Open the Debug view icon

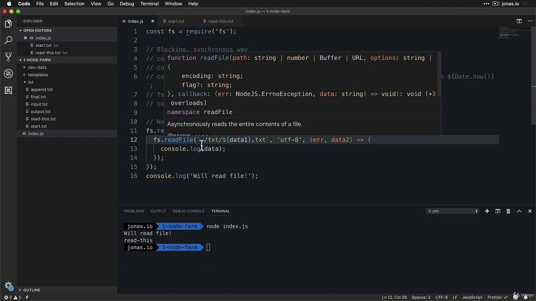8,74
